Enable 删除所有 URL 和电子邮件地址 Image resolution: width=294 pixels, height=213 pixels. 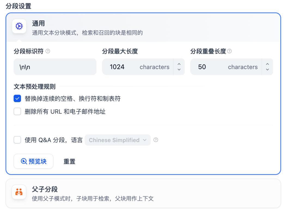tap(17, 111)
